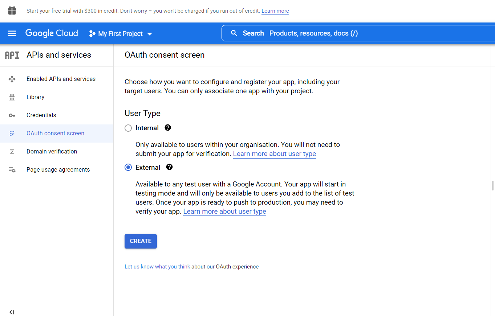Click the Internal label text
This screenshot has height=316, width=495.
[147, 128]
